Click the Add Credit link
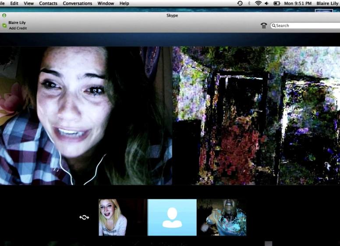Image resolution: width=340 pixels, height=246 pixels. coord(18,28)
